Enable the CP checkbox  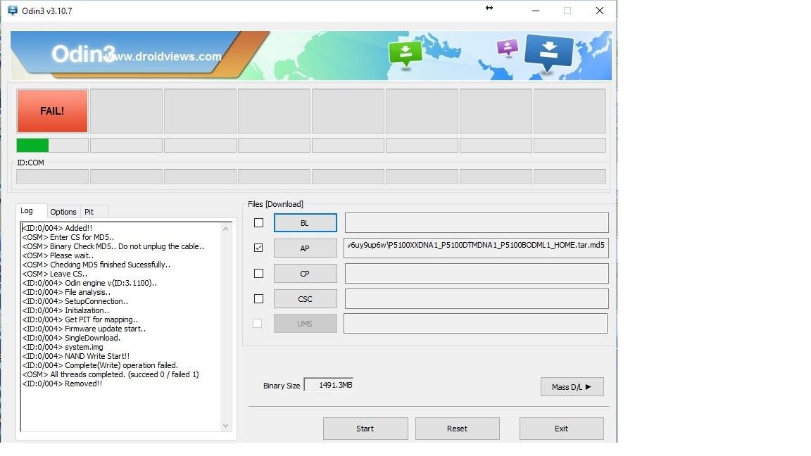coord(258,274)
